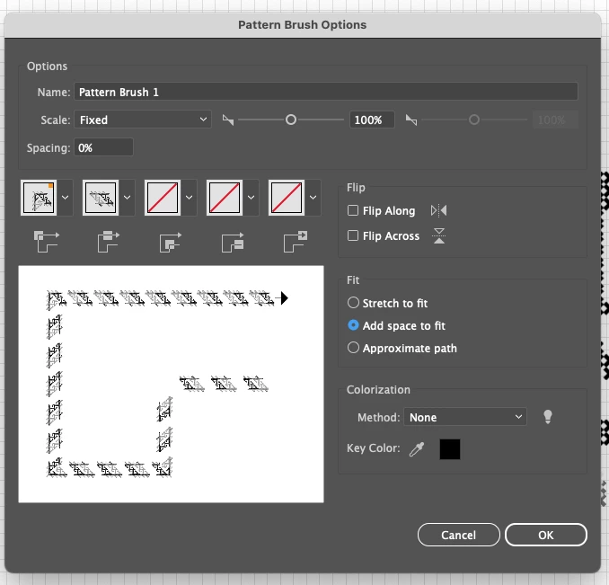Click the Flip section label

(x=356, y=188)
